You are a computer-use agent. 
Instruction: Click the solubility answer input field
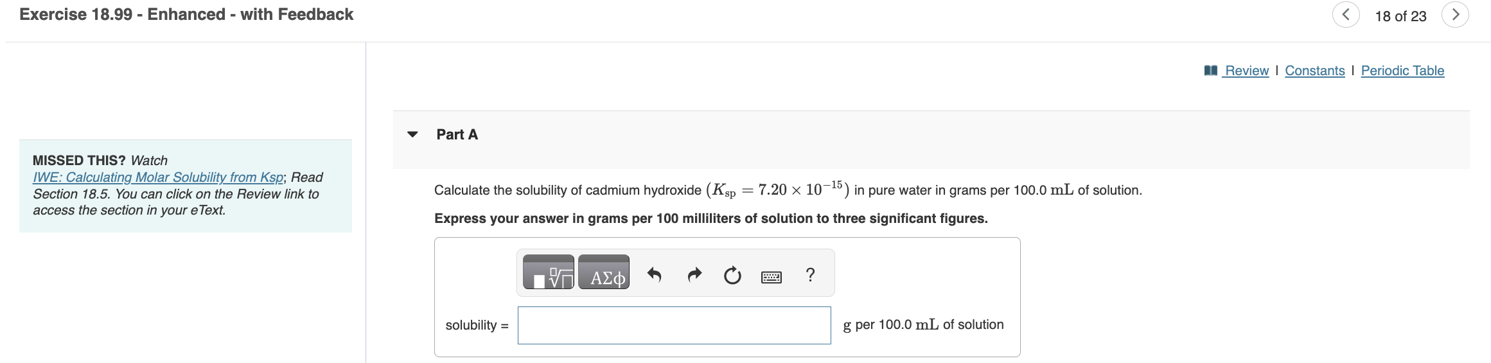point(675,325)
